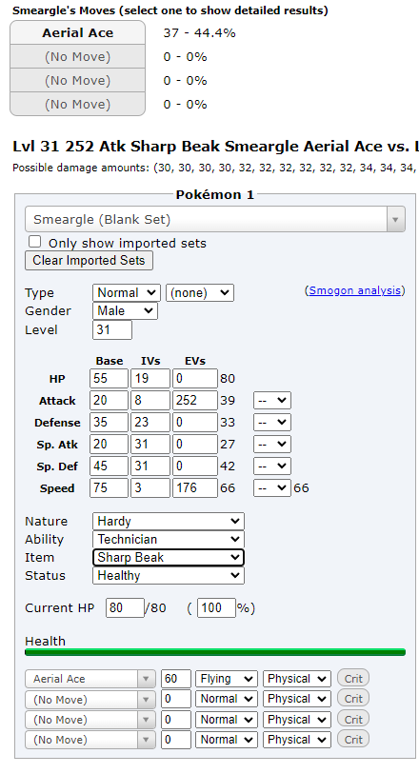Click the Sp. Atk base stat field
This screenshot has width=419, height=774.
(110, 445)
